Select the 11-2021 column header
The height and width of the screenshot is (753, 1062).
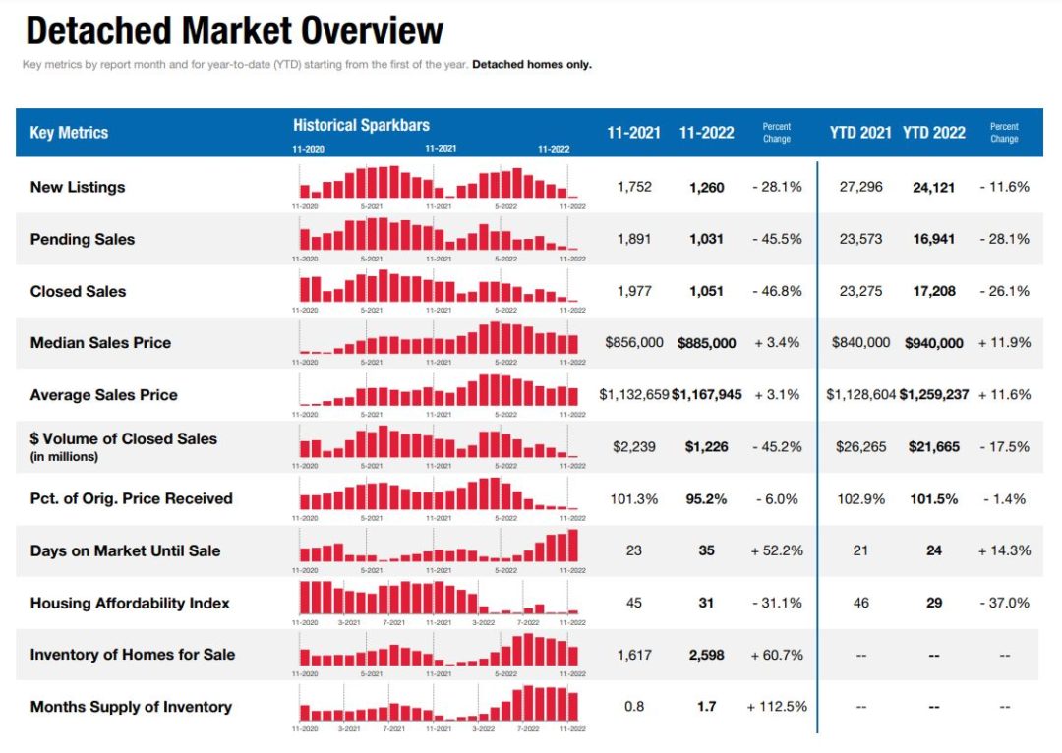click(633, 132)
